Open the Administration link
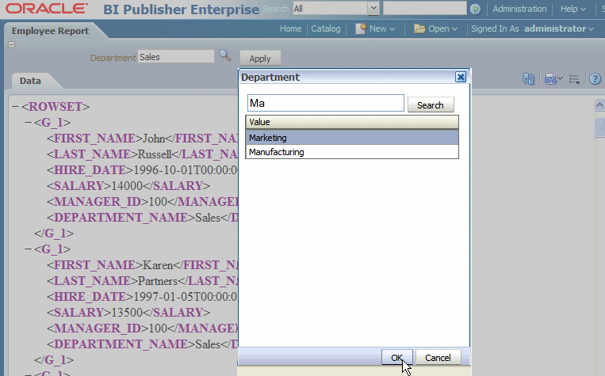 (x=519, y=9)
